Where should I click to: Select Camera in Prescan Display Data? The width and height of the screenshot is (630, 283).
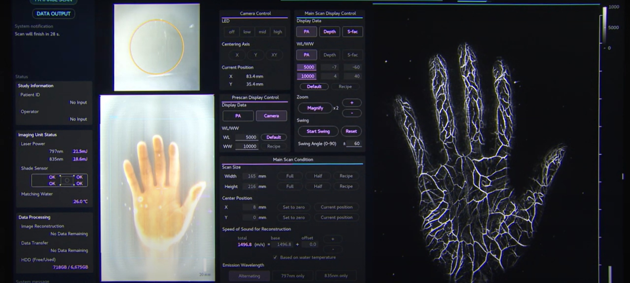click(x=271, y=116)
